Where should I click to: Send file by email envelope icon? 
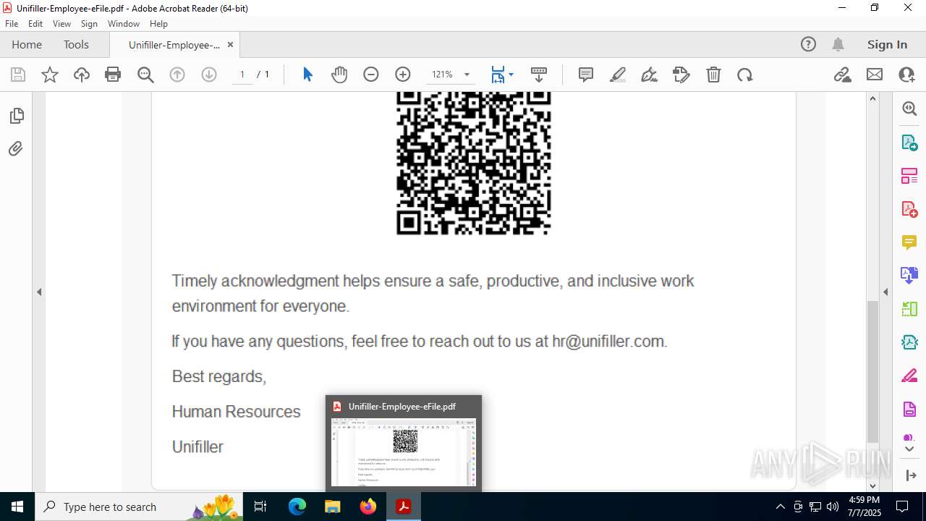[875, 75]
